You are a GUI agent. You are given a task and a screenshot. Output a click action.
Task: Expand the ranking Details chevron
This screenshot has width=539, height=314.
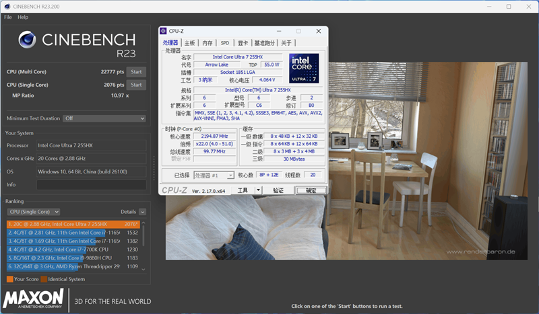(x=142, y=212)
